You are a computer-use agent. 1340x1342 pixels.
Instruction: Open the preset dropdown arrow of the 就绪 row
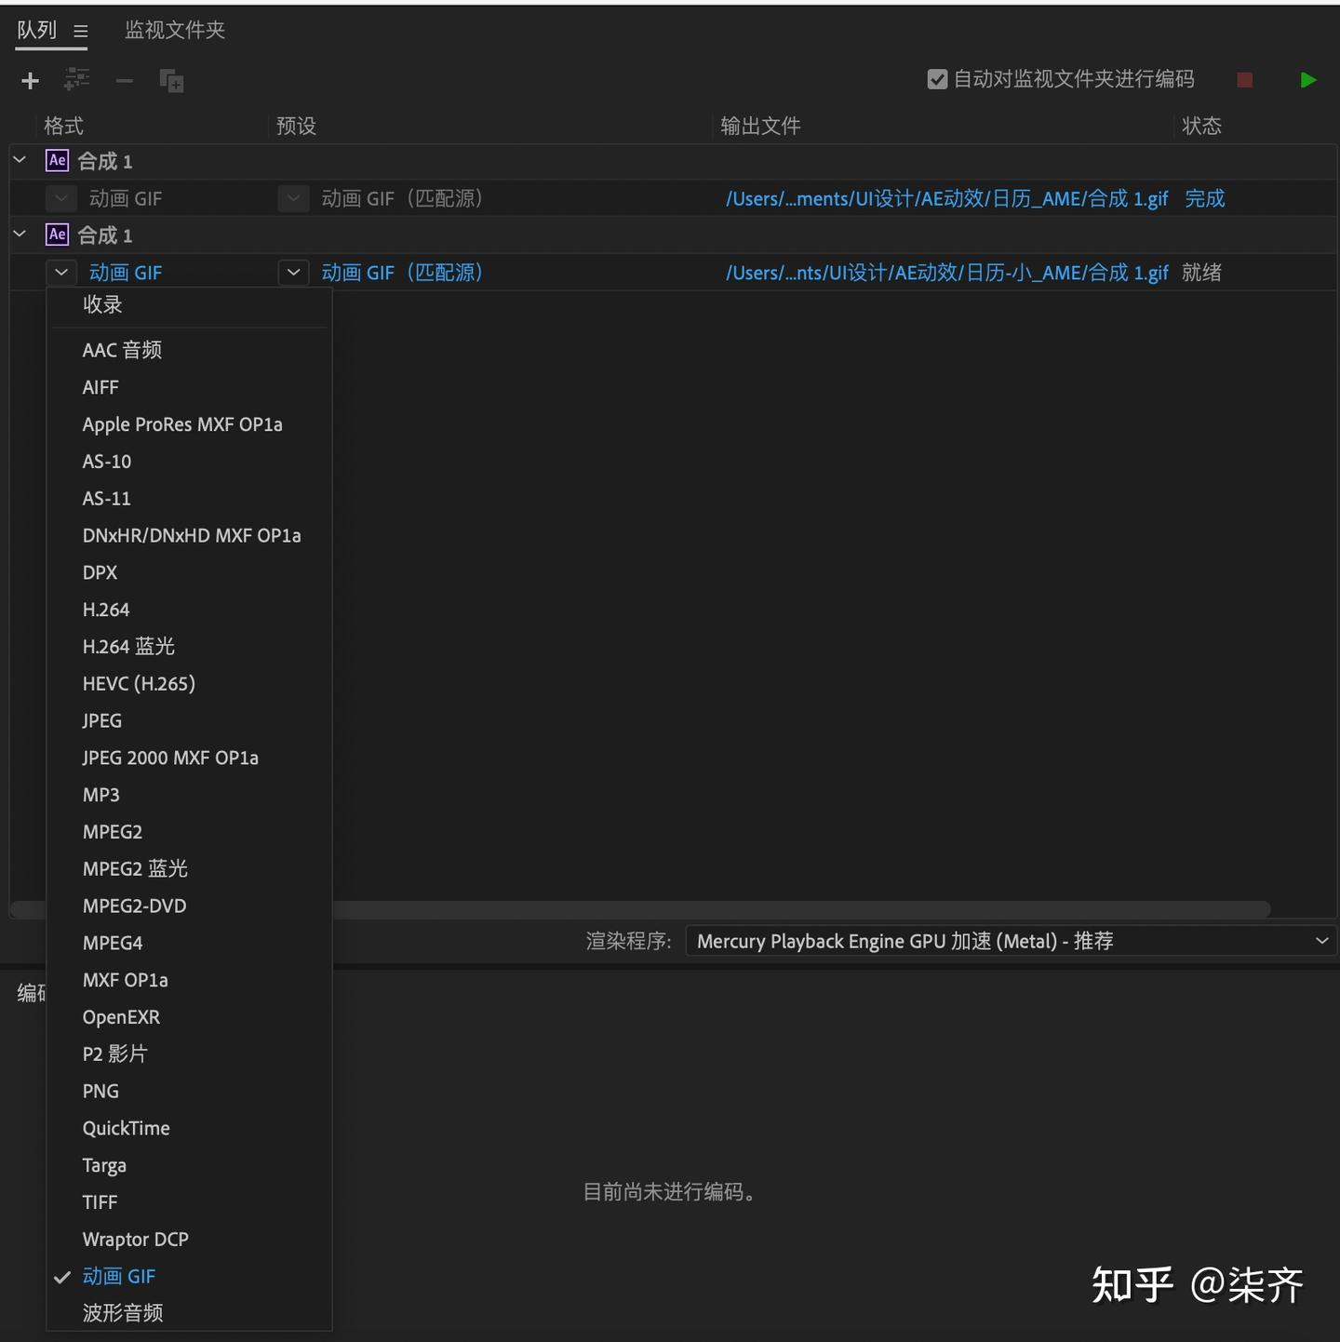click(293, 273)
